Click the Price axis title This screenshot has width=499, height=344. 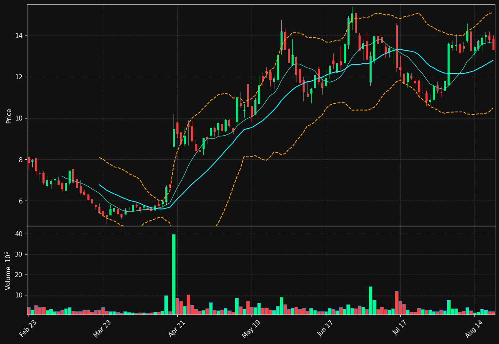[9, 116]
